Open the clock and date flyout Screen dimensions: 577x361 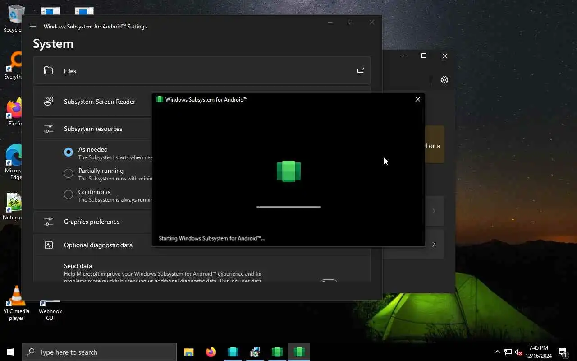(539, 352)
